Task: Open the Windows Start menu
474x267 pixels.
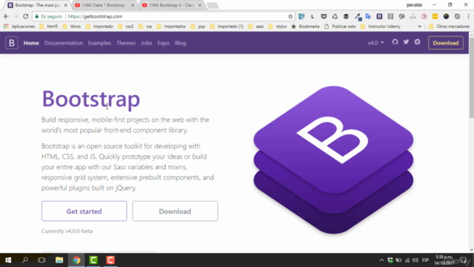Action: (8, 260)
